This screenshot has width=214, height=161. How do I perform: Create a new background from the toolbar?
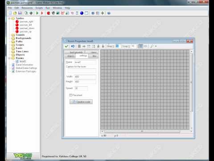[58, 13]
